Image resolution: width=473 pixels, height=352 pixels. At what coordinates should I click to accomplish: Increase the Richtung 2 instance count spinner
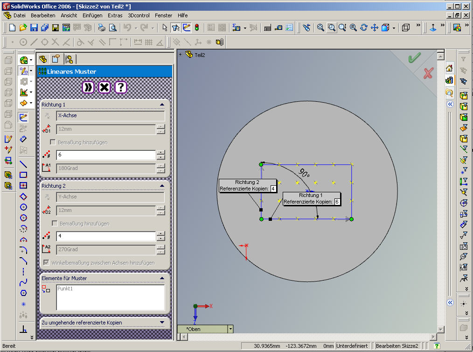[x=160, y=234]
